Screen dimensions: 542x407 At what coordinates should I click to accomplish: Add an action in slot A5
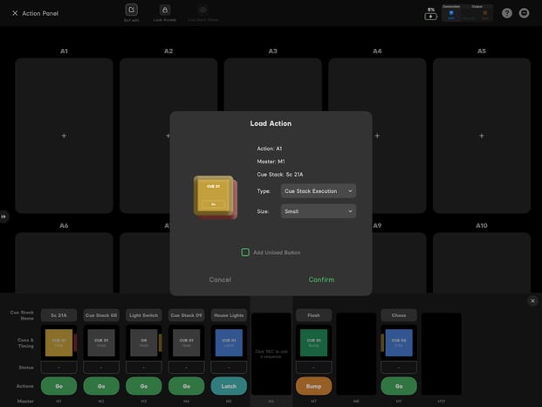482,136
